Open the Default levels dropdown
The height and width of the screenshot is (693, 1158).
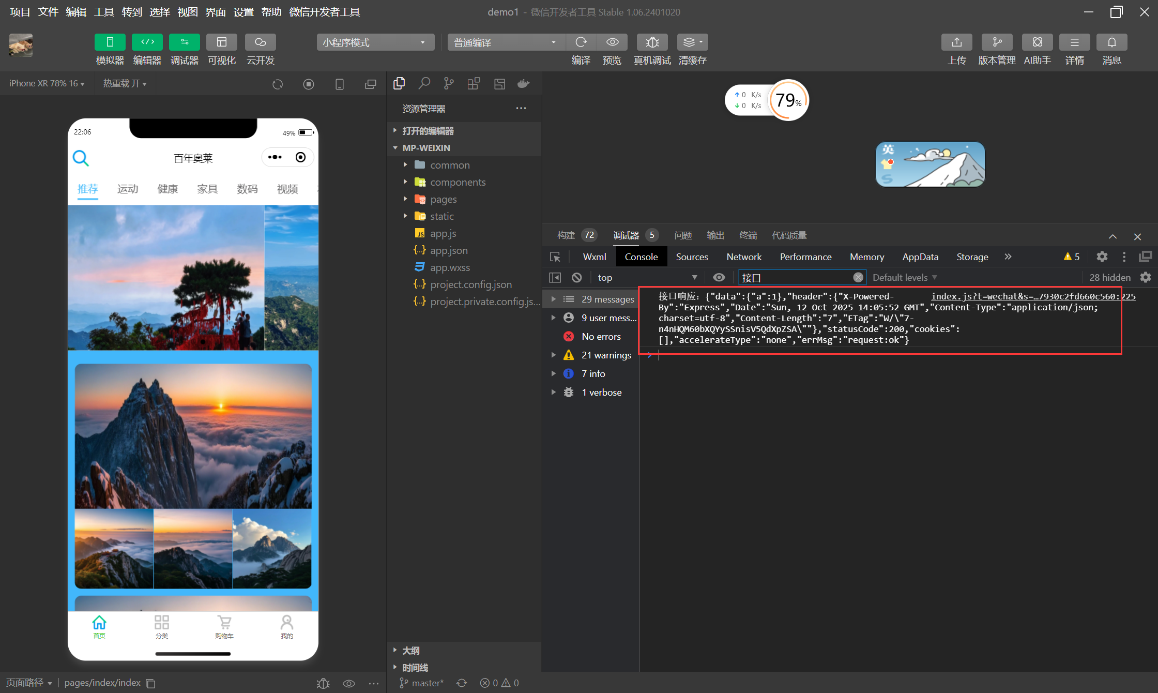coord(904,278)
